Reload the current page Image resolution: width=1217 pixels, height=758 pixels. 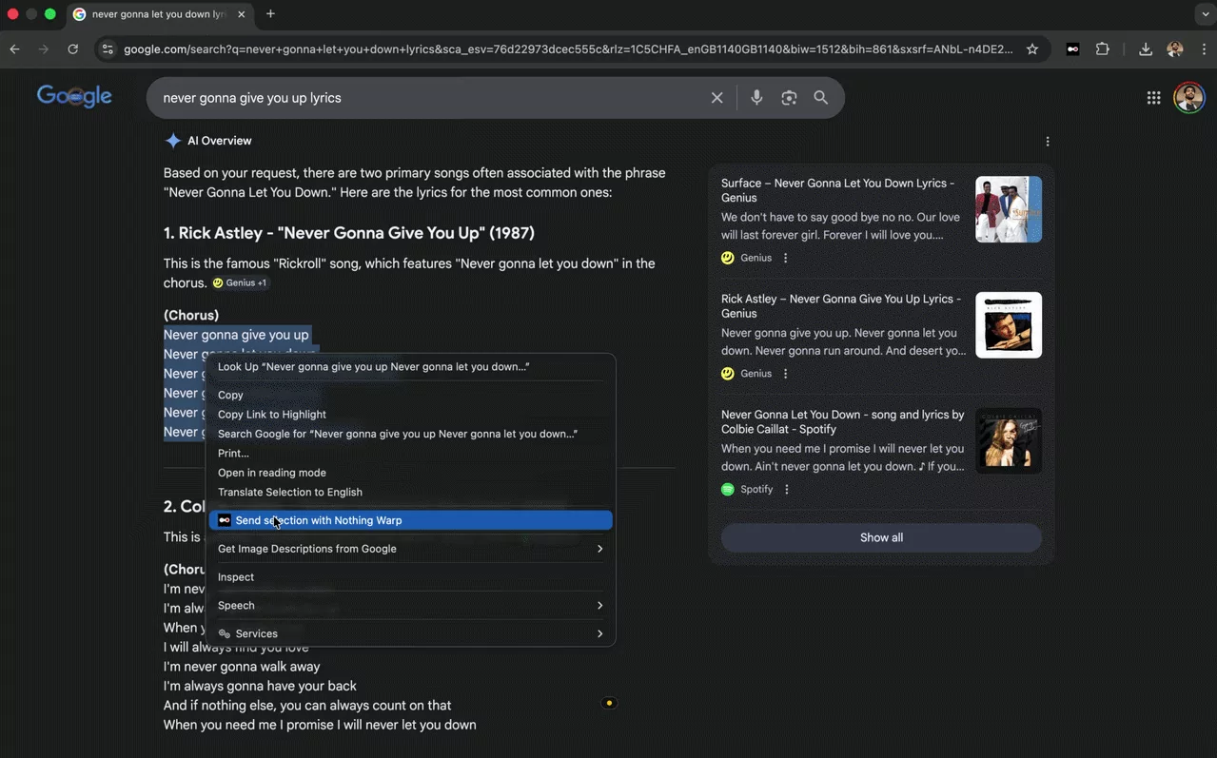(x=72, y=49)
